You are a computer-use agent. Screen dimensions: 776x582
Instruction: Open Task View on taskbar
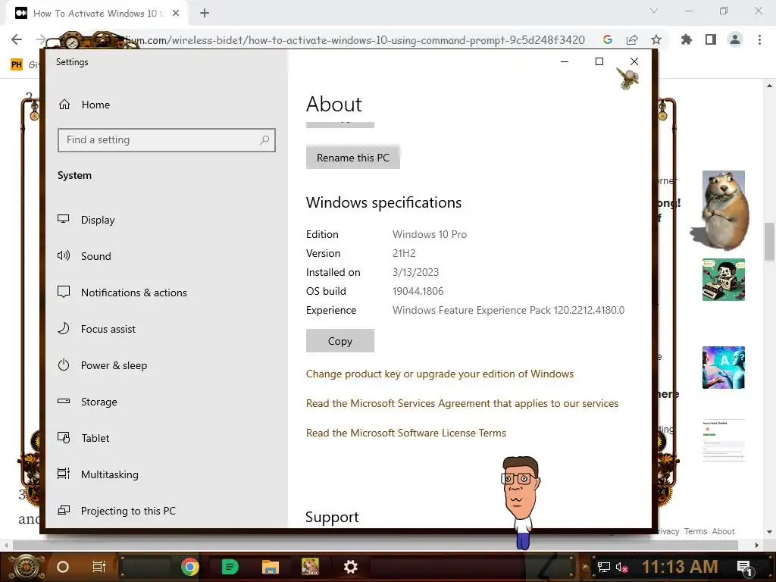[x=99, y=567]
